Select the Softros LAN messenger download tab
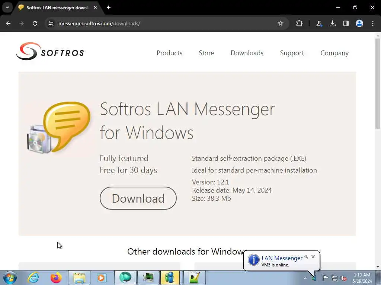 pyautogui.click(x=57, y=7)
